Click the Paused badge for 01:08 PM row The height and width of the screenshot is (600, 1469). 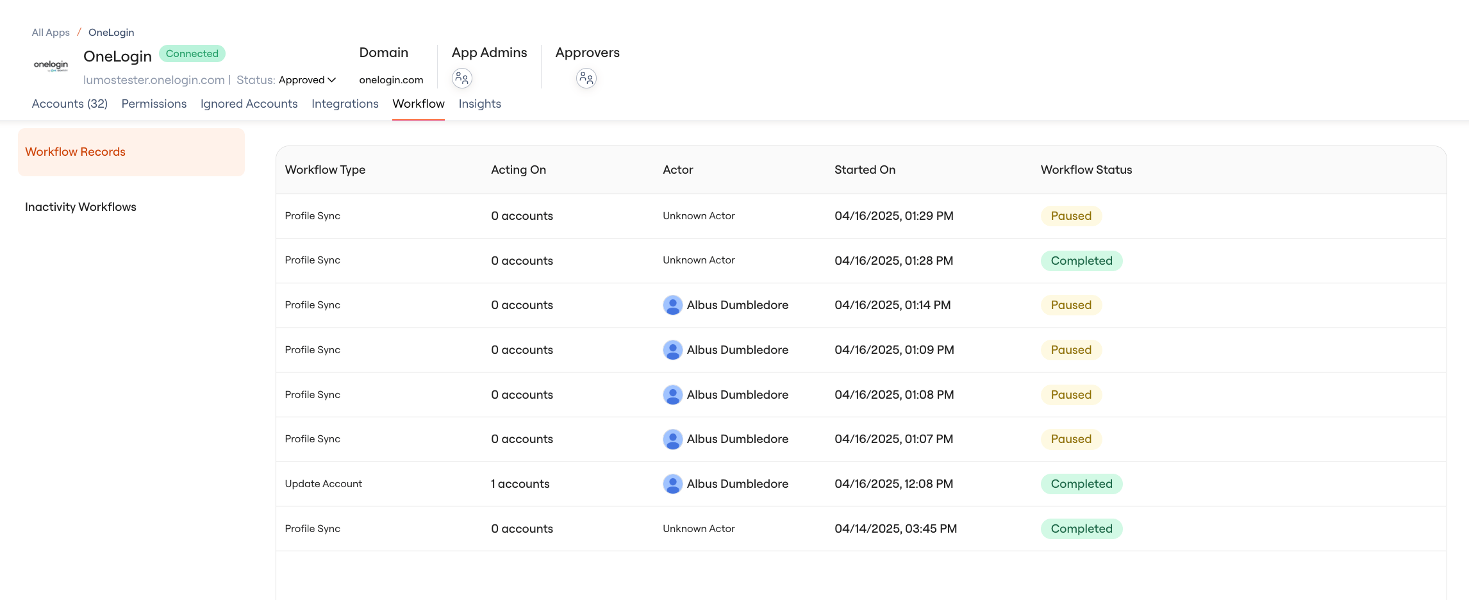[1071, 395]
